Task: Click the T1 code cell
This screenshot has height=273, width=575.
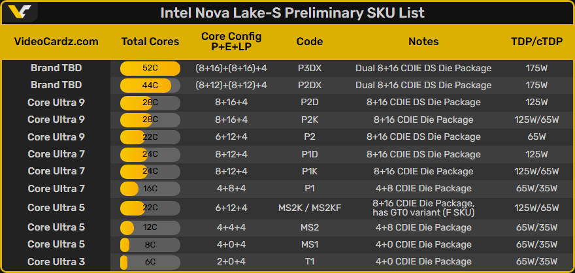Action: pos(310,262)
